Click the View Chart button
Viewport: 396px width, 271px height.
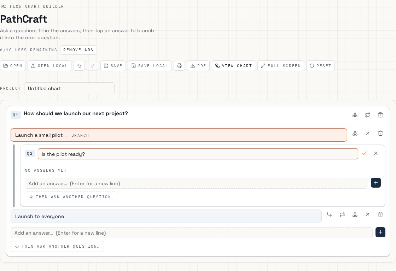[x=234, y=66]
